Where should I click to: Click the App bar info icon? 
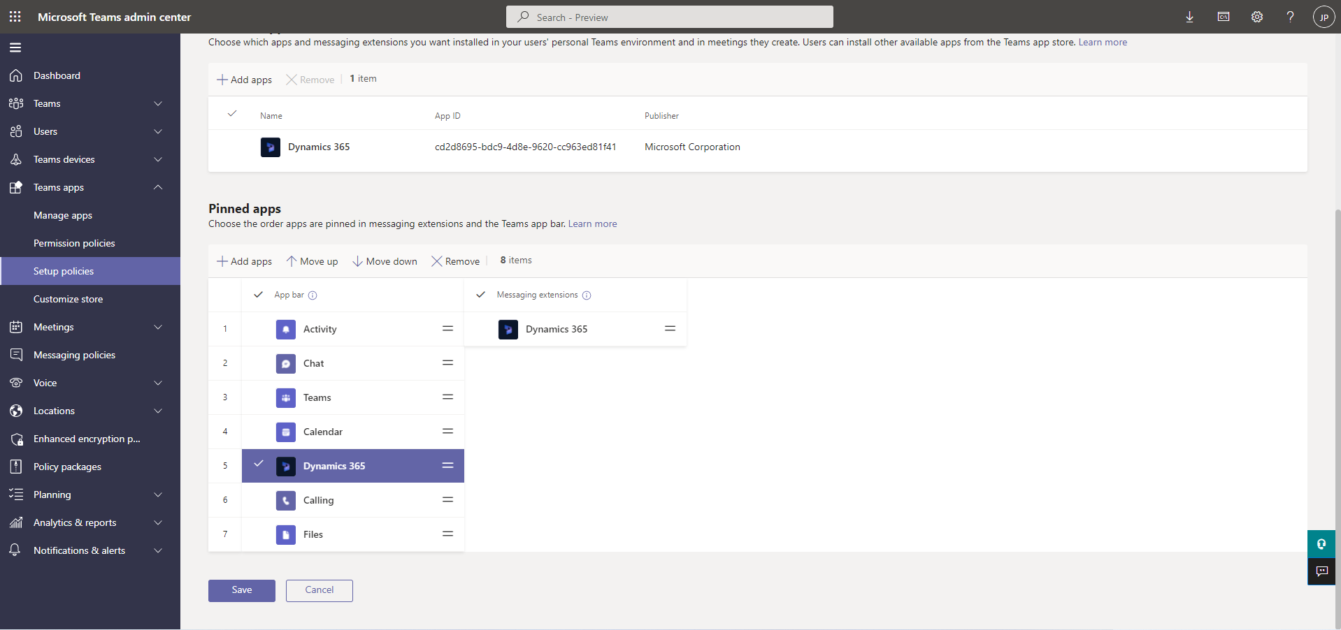313,295
